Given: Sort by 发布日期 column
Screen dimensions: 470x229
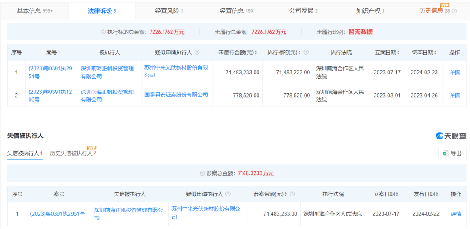Looking at the screenshot, I should [x=437, y=194].
